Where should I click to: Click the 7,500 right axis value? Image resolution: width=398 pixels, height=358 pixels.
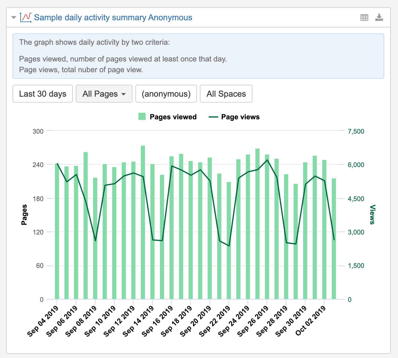click(x=356, y=131)
